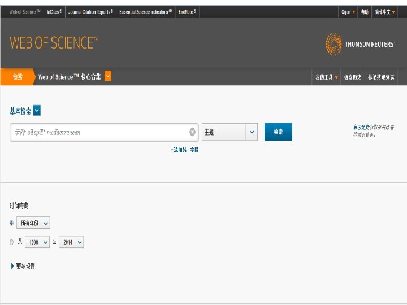Clear the search field with the X icon
The width and height of the screenshot is (407, 305).
tap(192, 132)
